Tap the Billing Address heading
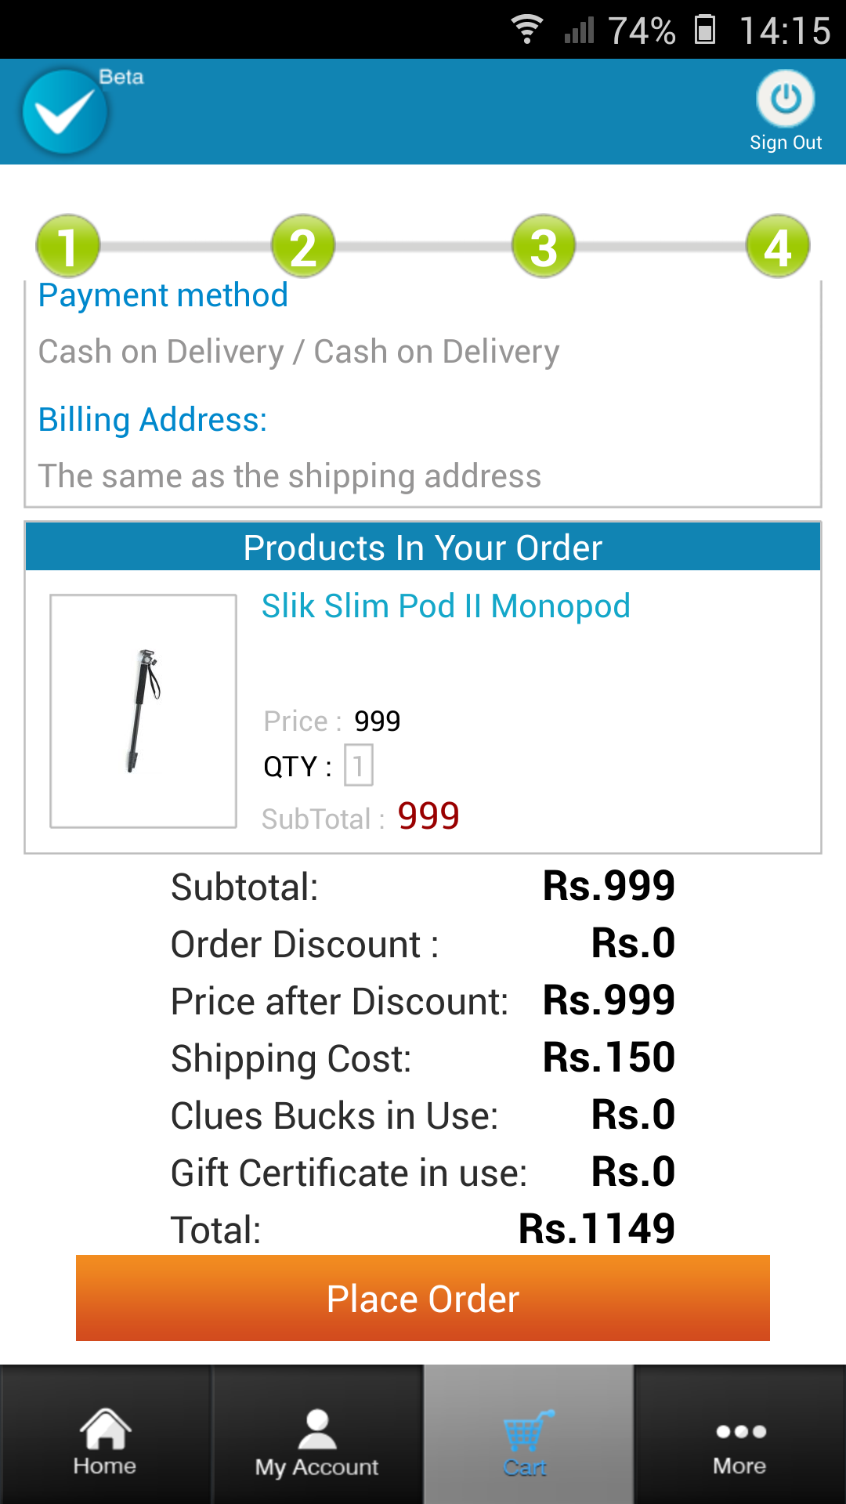The image size is (846, 1504). 153,420
